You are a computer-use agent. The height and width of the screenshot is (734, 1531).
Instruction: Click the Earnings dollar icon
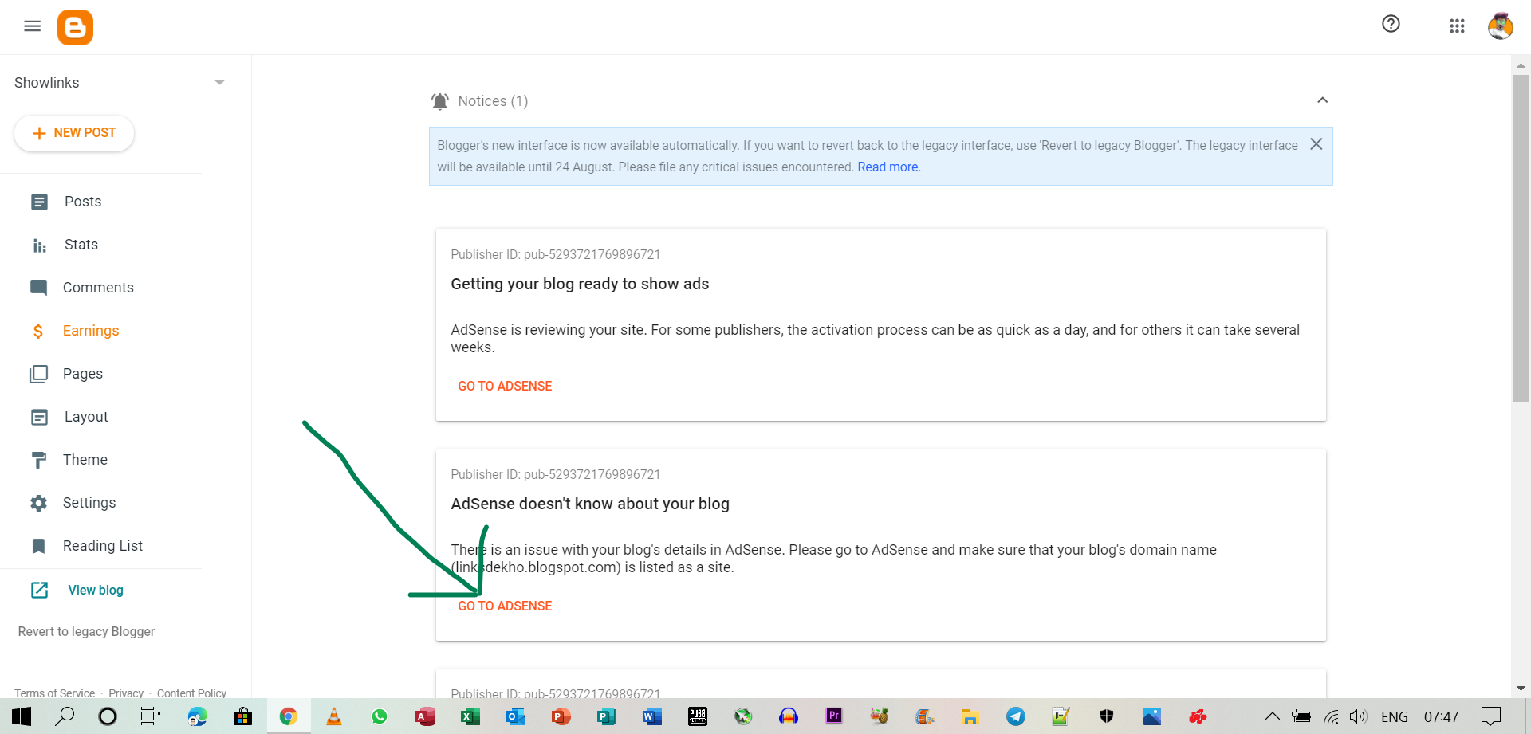38,331
